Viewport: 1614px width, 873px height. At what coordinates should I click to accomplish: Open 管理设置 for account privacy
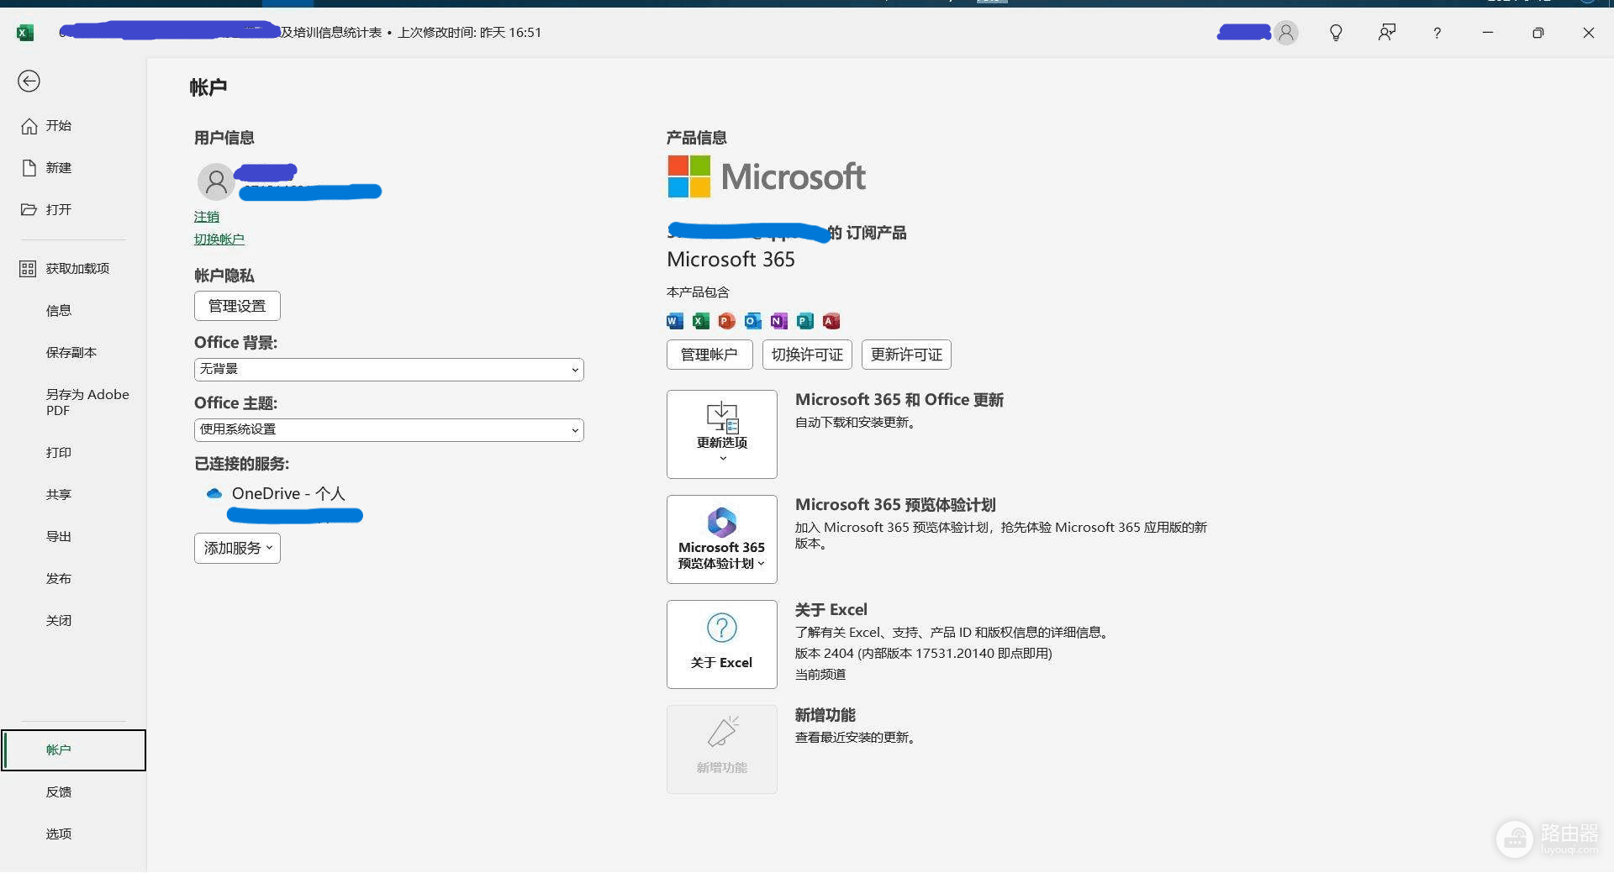click(237, 306)
